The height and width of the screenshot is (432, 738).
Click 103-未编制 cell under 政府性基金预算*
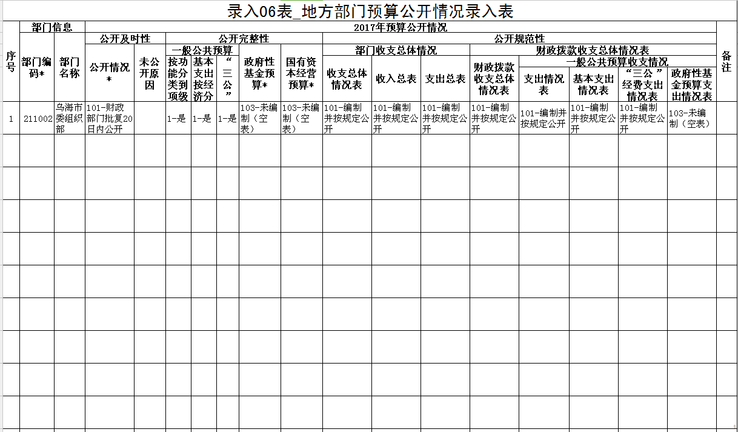(260, 118)
